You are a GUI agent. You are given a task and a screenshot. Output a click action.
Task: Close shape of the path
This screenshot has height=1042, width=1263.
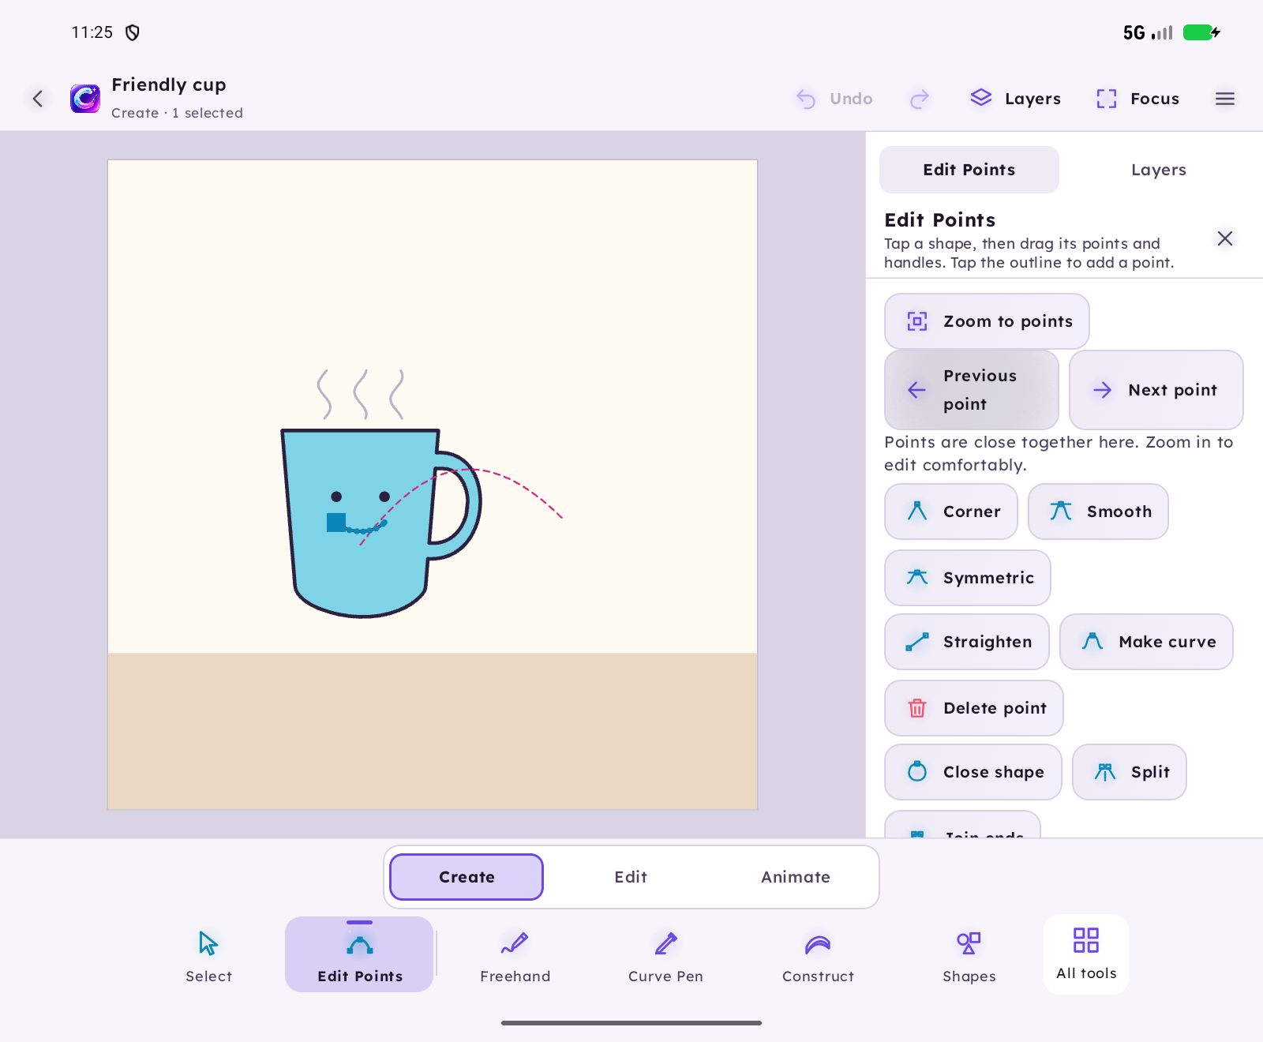pyautogui.click(x=973, y=772)
